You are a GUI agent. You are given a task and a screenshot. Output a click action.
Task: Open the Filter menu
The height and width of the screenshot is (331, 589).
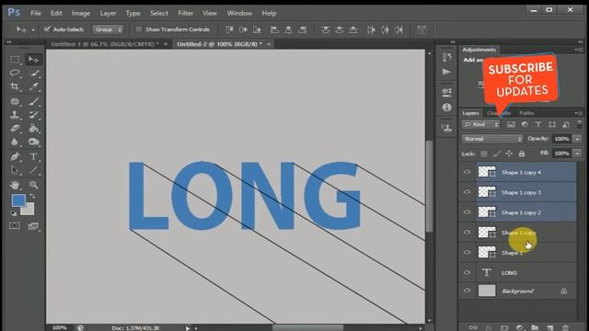pyautogui.click(x=186, y=13)
